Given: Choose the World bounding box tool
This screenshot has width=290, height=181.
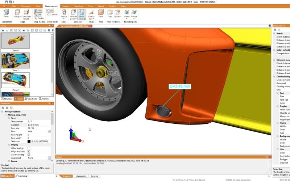Looking at the screenshot, I should [127, 14].
